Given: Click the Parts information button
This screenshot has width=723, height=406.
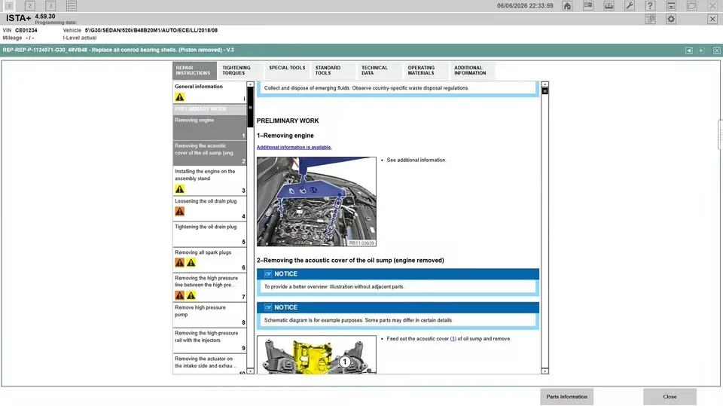Looking at the screenshot, I should tap(566, 397).
